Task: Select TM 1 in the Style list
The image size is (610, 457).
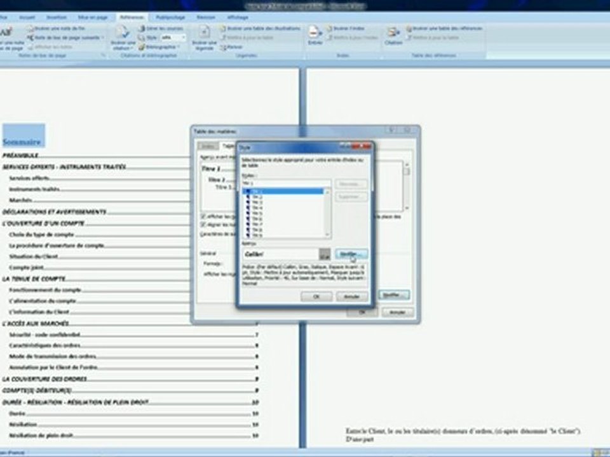Action: [283, 191]
